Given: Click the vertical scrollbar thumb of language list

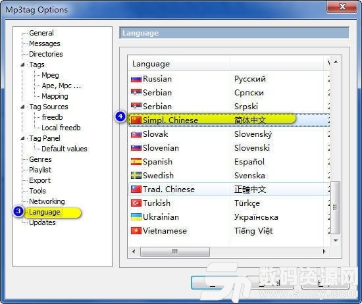Looking at the screenshot, I should click(x=335, y=207).
